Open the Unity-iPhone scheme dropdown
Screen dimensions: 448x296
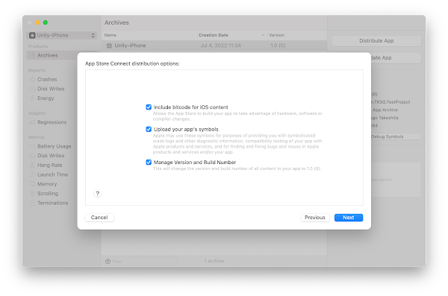coord(62,35)
